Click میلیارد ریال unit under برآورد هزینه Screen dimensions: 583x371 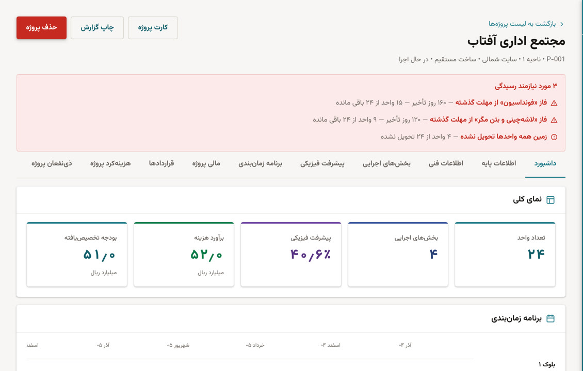(x=210, y=273)
